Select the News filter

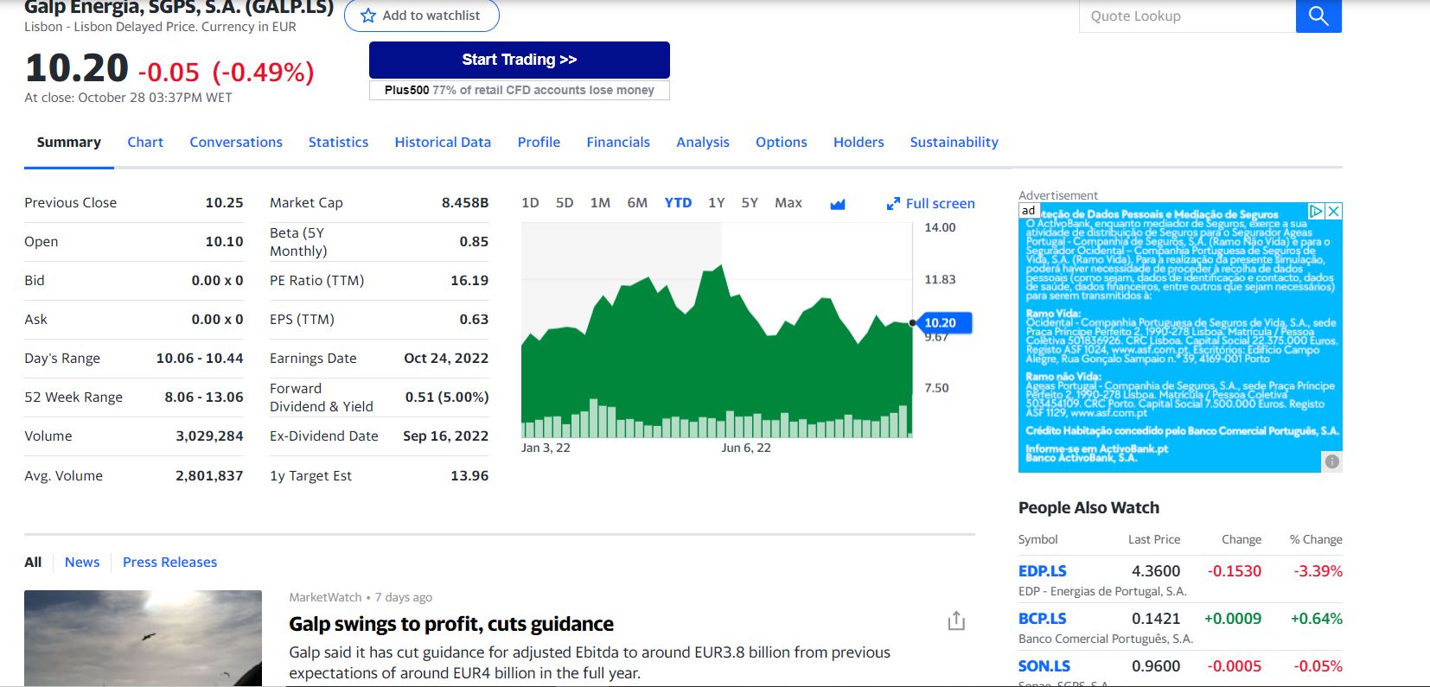click(x=82, y=563)
